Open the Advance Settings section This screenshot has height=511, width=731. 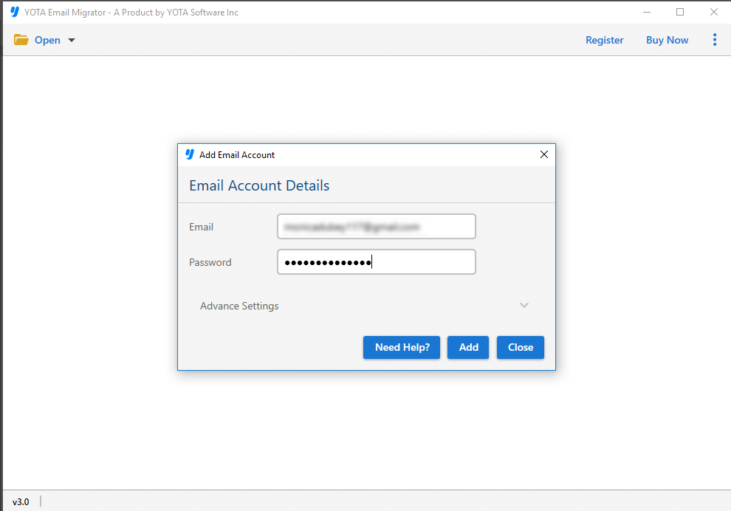(x=239, y=305)
